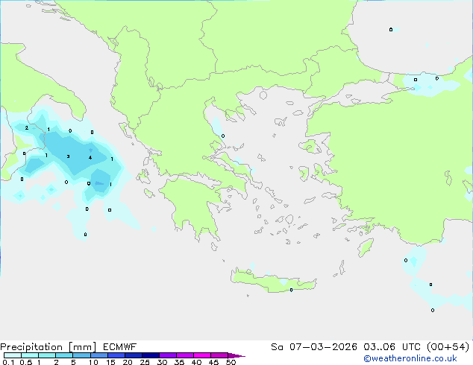The image size is (473, 365).
Task: Pick the 40–45 mm magenta legend swatch
Action: (x=202, y=355)
